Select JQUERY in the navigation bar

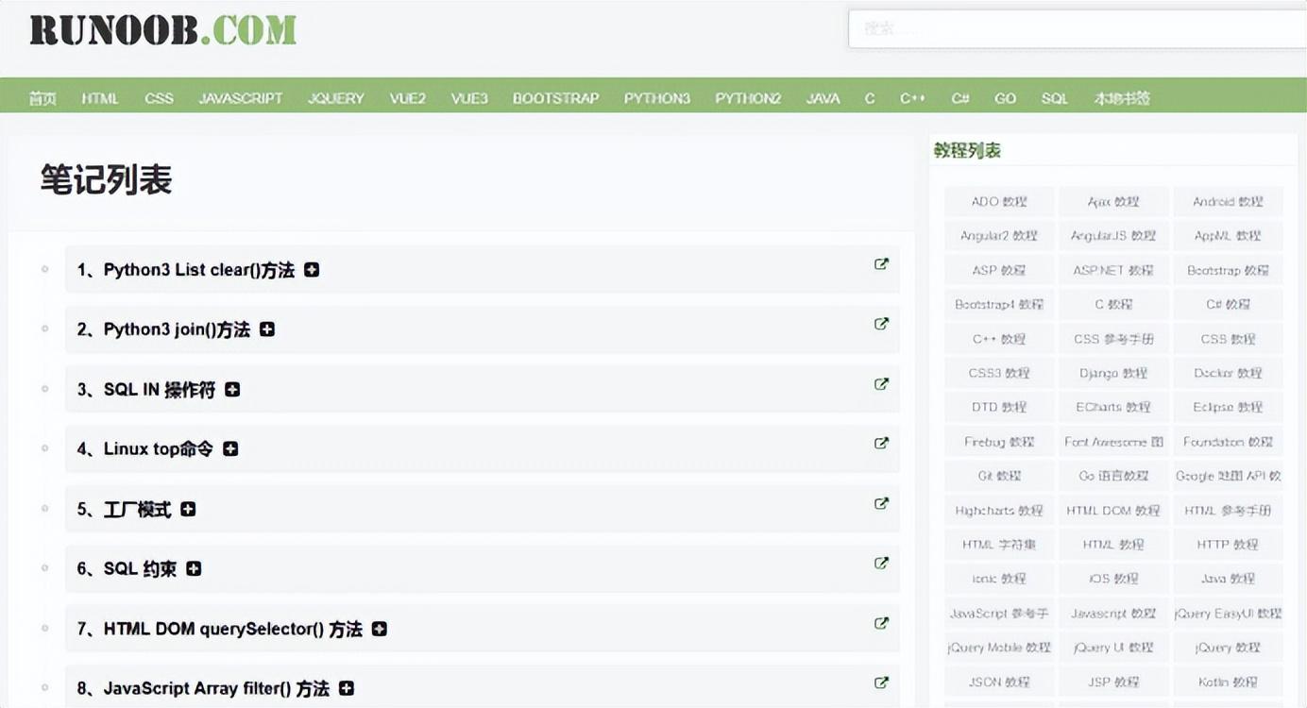336,98
